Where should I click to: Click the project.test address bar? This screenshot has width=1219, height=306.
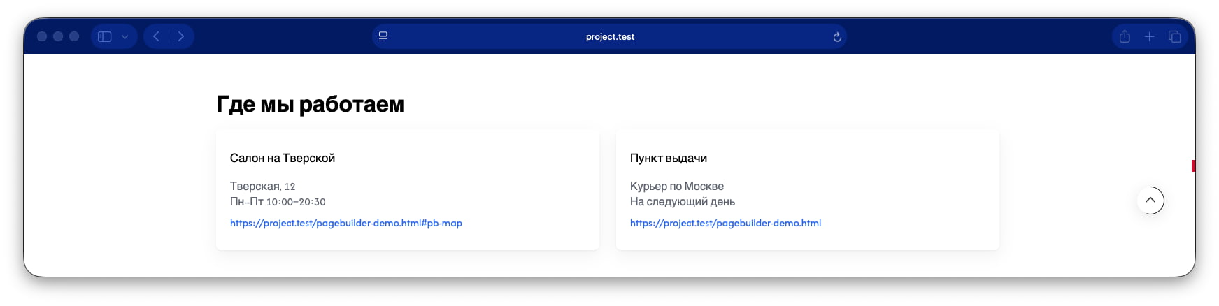pos(610,36)
